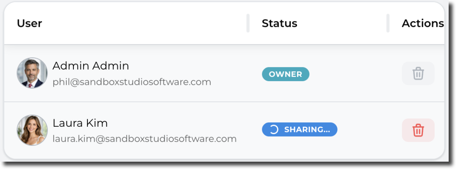
Task: Click the Actions column header
Action: tap(423, 24)
